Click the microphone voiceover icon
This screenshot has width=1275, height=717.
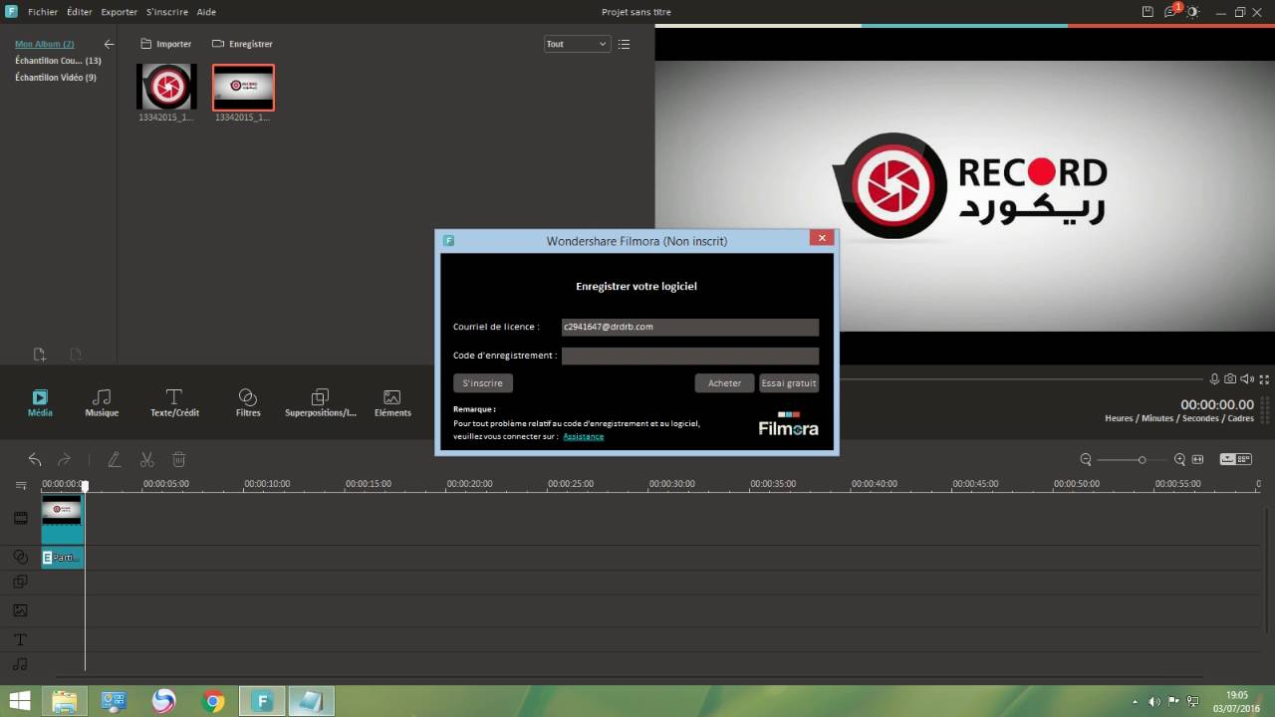pyautogui.click(x=1214, y=379)
